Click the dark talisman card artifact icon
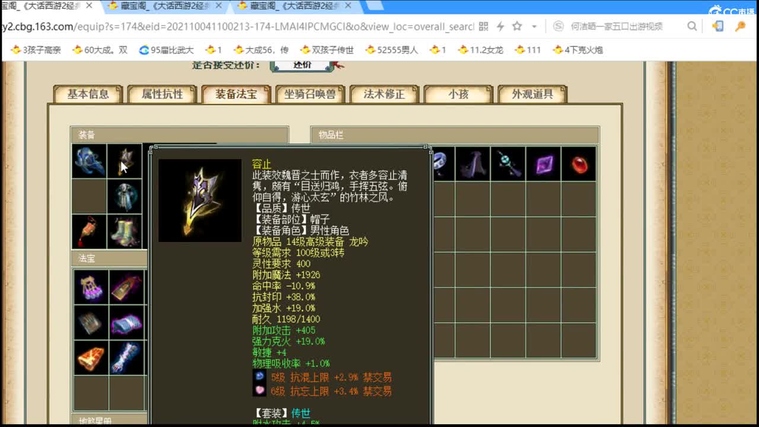This screenshot has width=759, height=427. click(127, 286)
